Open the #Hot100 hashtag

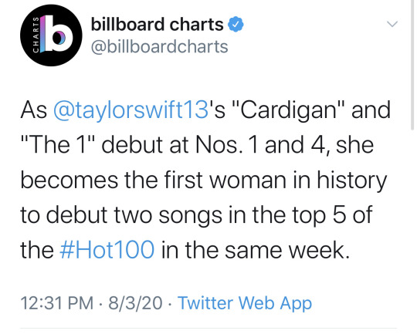click(x=107, y=249)
